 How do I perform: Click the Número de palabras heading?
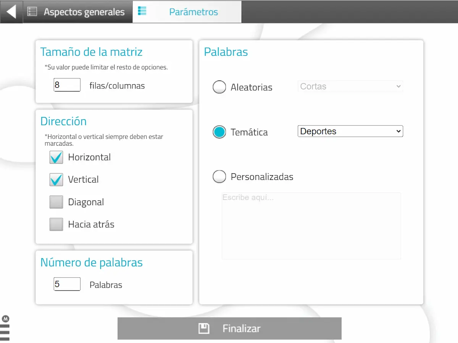(x=92, y=263)
